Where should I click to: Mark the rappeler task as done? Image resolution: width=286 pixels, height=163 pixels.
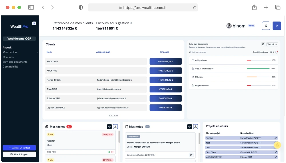[109, 152]
